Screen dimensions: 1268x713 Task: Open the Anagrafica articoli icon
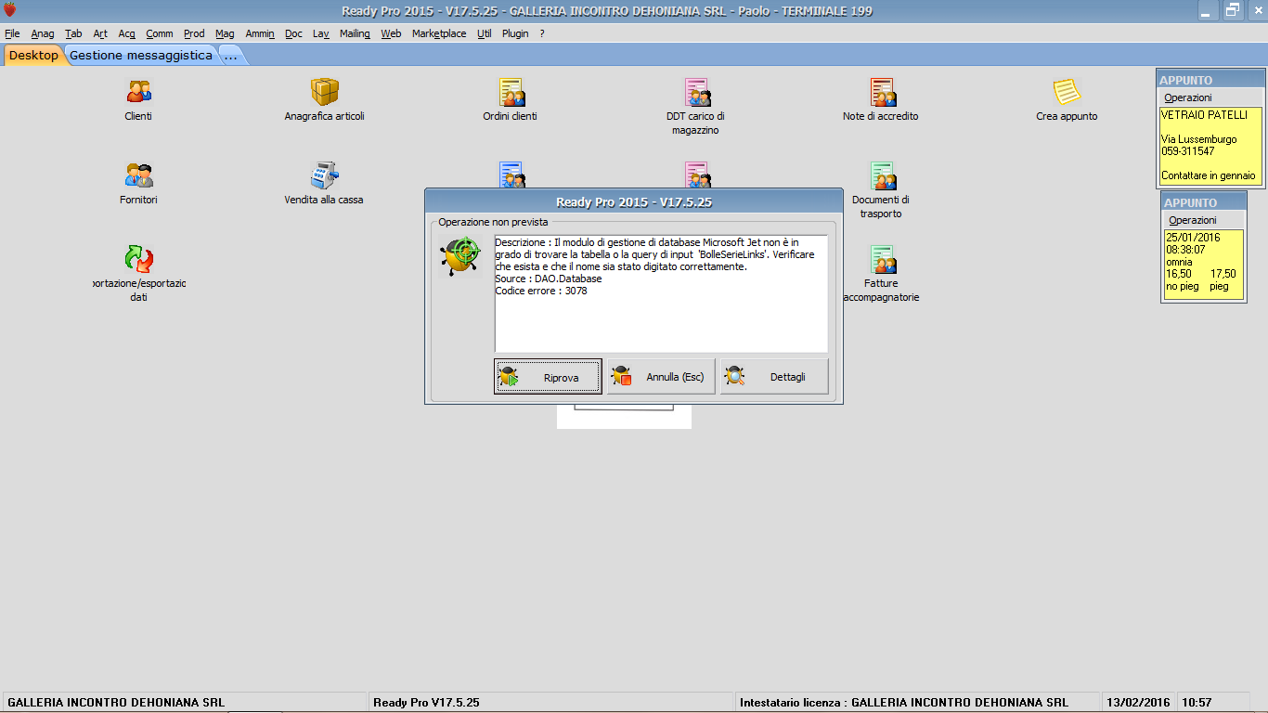pyautogui.click(x=324, y=92)
